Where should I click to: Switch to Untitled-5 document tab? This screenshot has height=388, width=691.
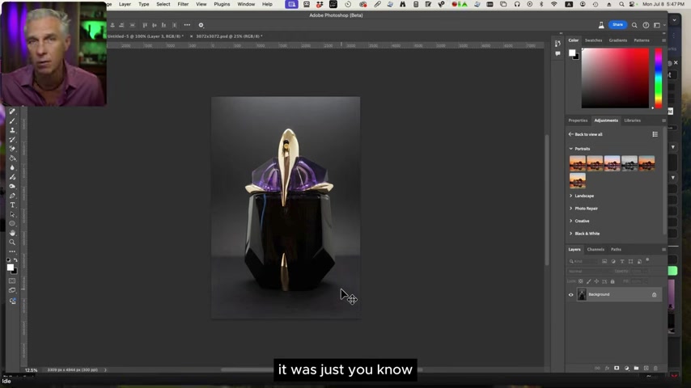coord(146,36)
